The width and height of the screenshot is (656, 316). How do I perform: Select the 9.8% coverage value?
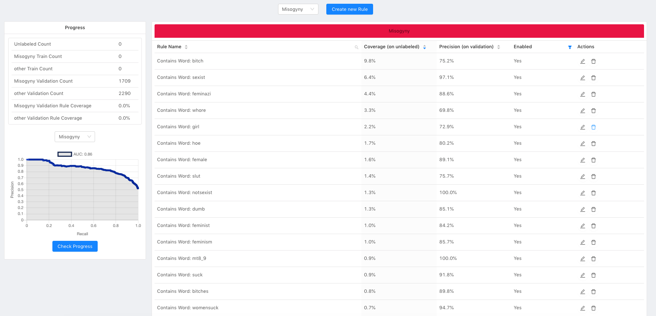pyautogui.click(x=370, y=61)
